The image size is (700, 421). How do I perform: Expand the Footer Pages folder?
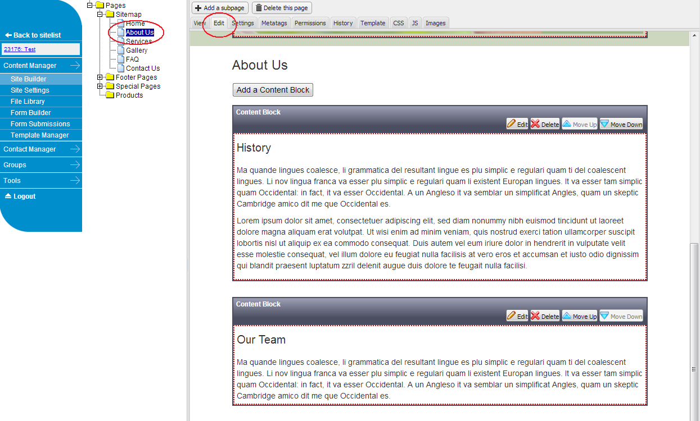point(100,77)
